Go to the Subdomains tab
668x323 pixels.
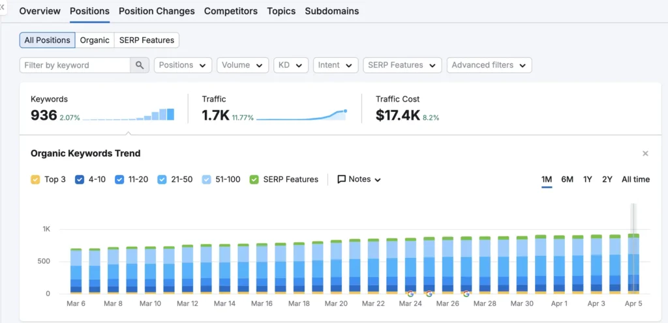(x=332, y=11)
